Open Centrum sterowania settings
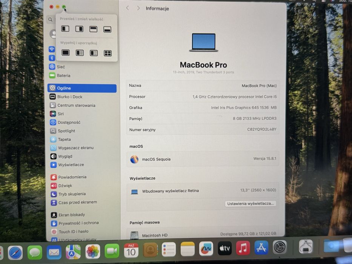Image resolution: width=352 pixels, height=264 pixels. point(82,105)
